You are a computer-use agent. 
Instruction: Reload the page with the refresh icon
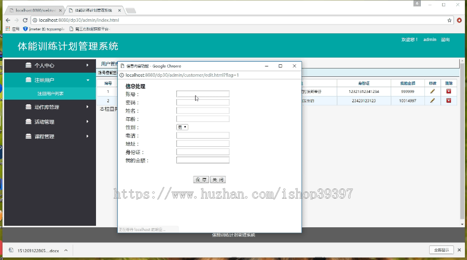pos(25,20)
